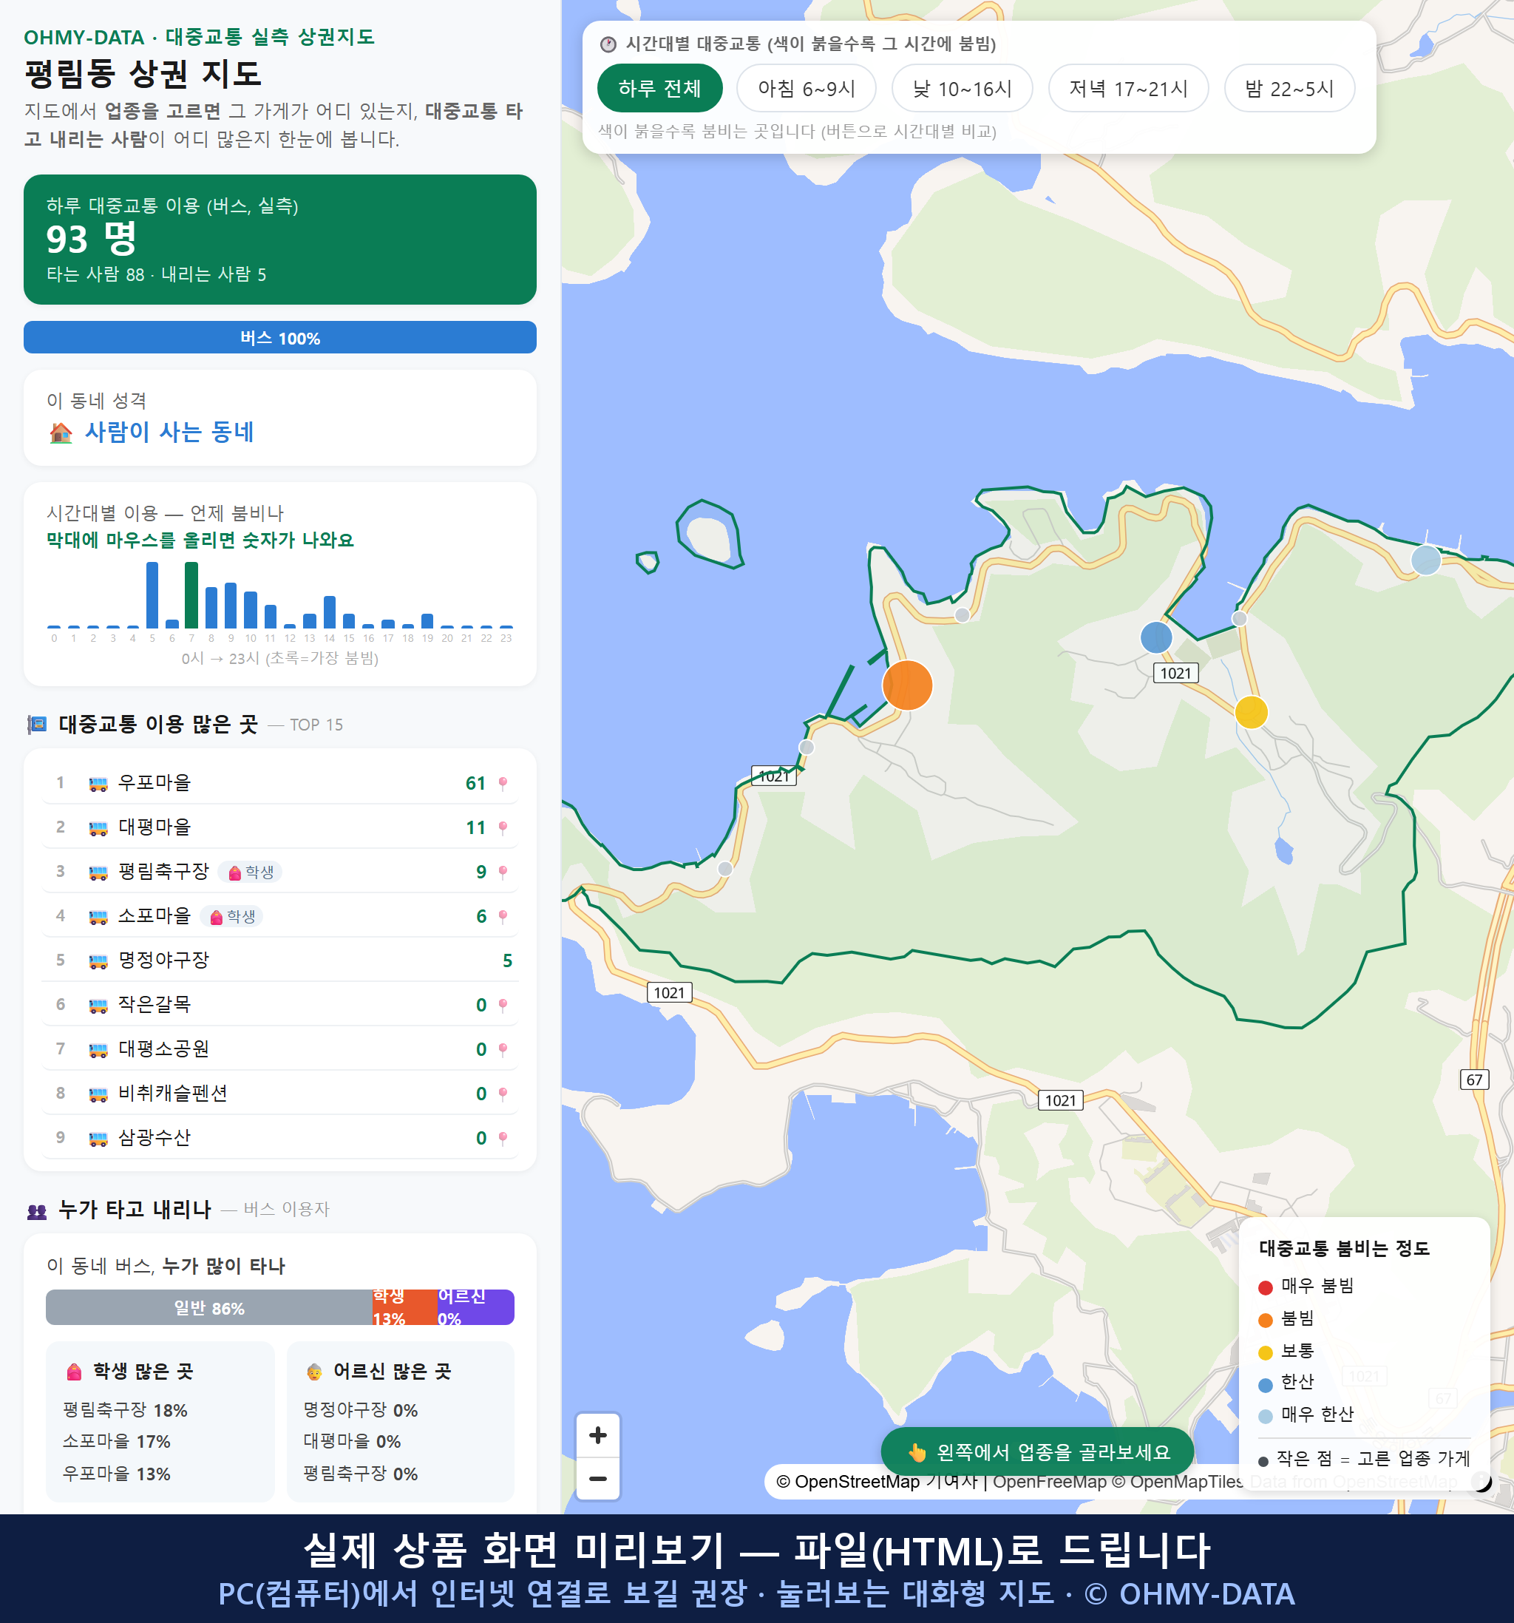Click the bus icon next to 소포마을
The width and height of the screenshot is (1514, 1623).
point(98,916)
